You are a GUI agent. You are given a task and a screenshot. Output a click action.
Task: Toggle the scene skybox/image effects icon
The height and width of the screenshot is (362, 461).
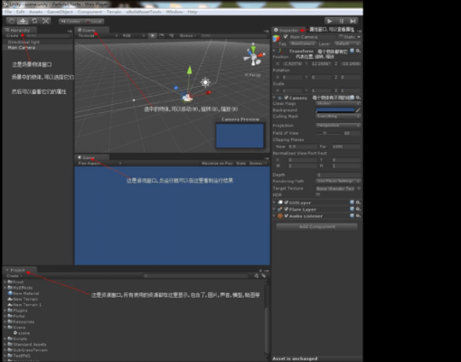(162, 36)
